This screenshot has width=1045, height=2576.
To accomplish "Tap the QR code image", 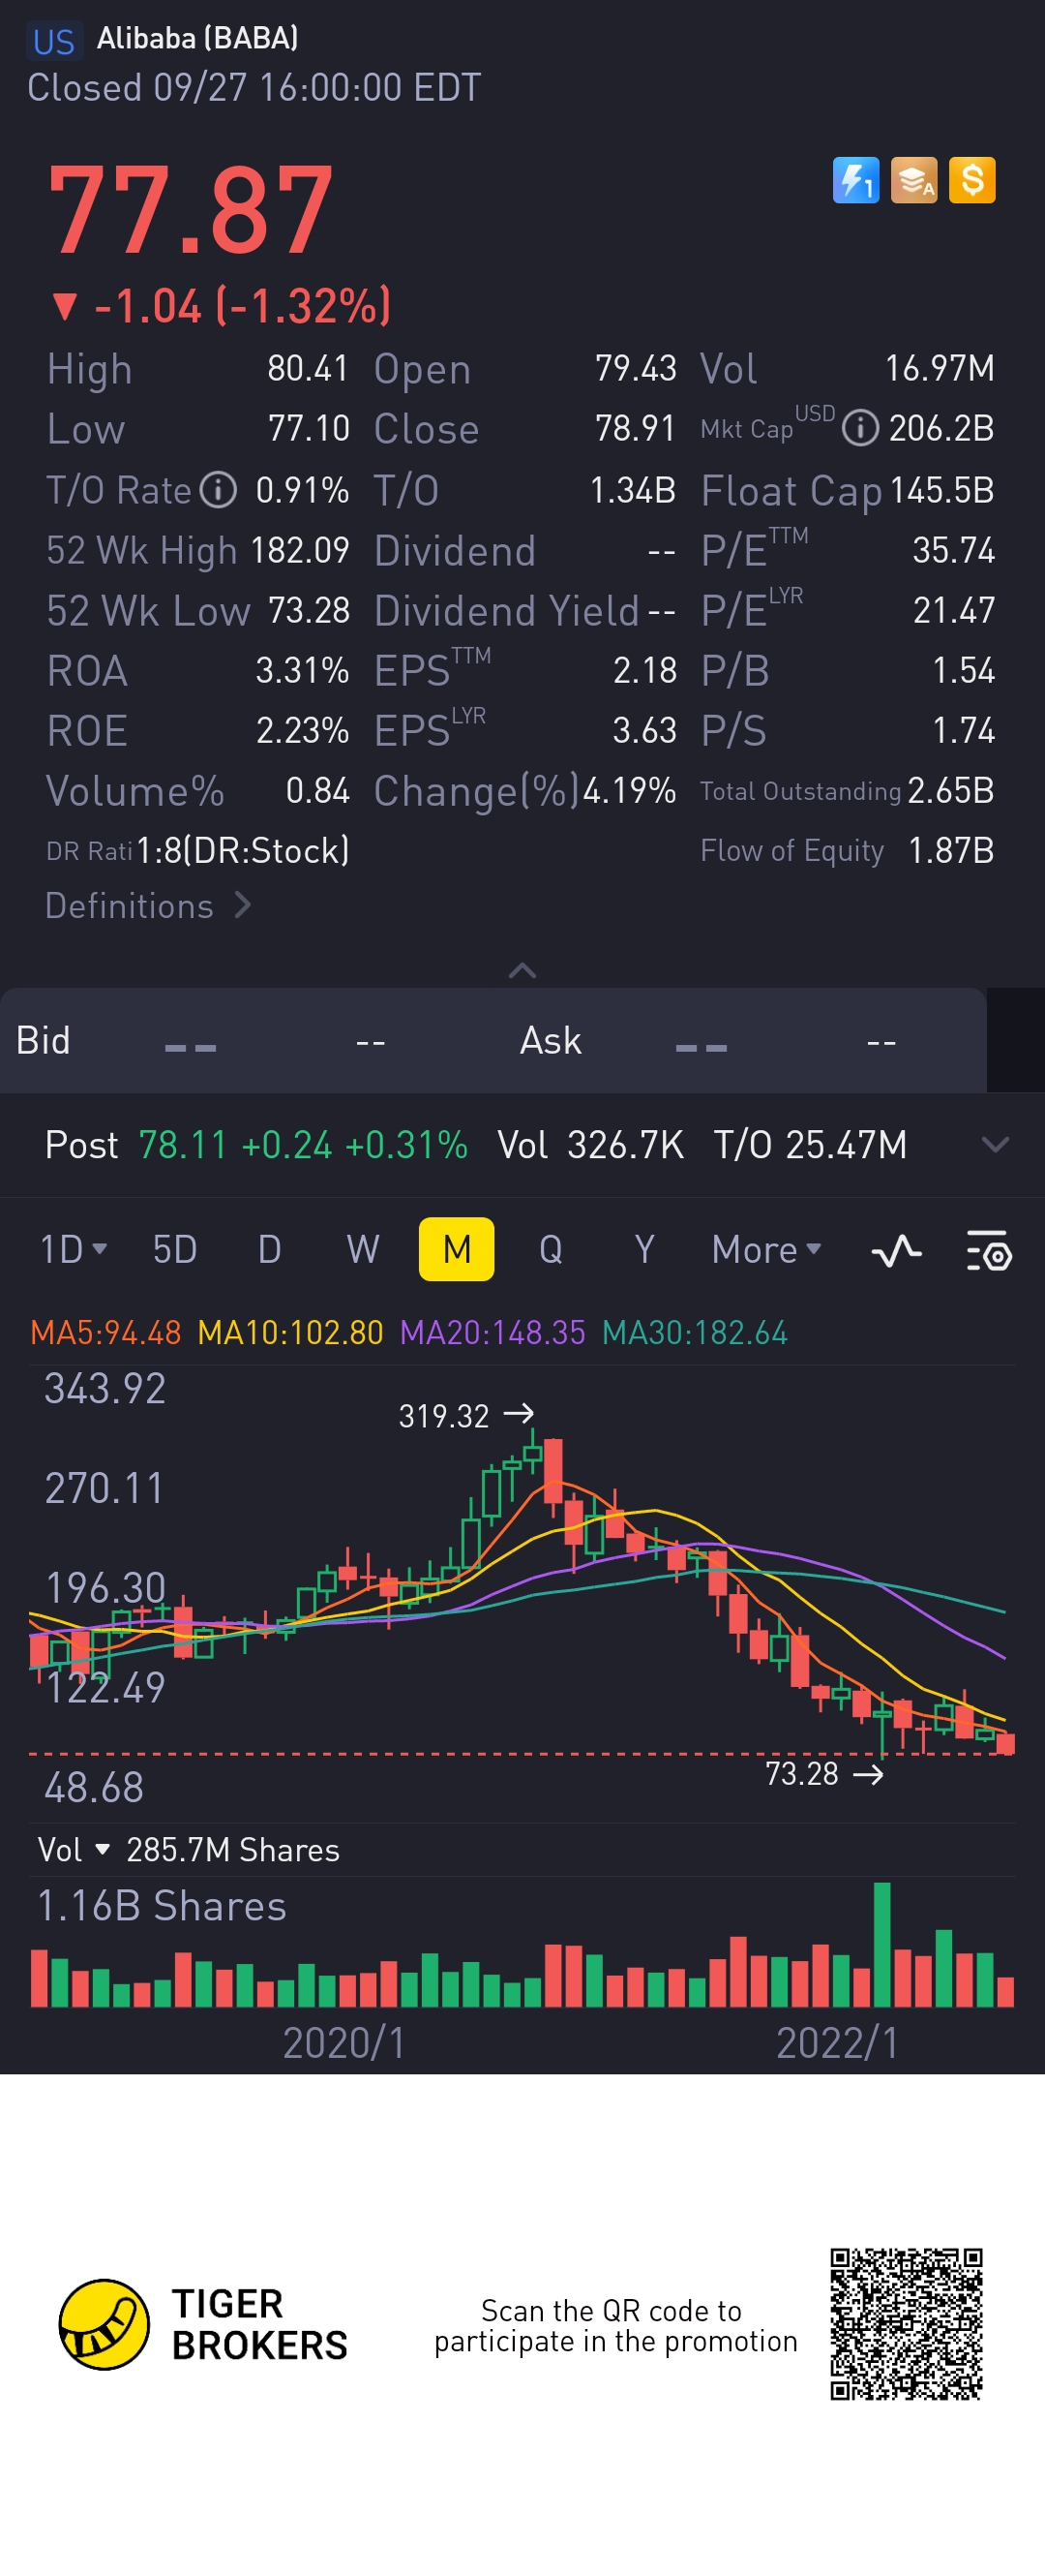I will 906,2324.
